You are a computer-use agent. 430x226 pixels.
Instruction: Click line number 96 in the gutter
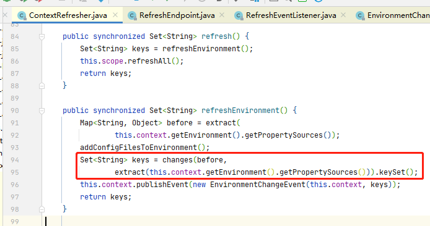point(15,185)
